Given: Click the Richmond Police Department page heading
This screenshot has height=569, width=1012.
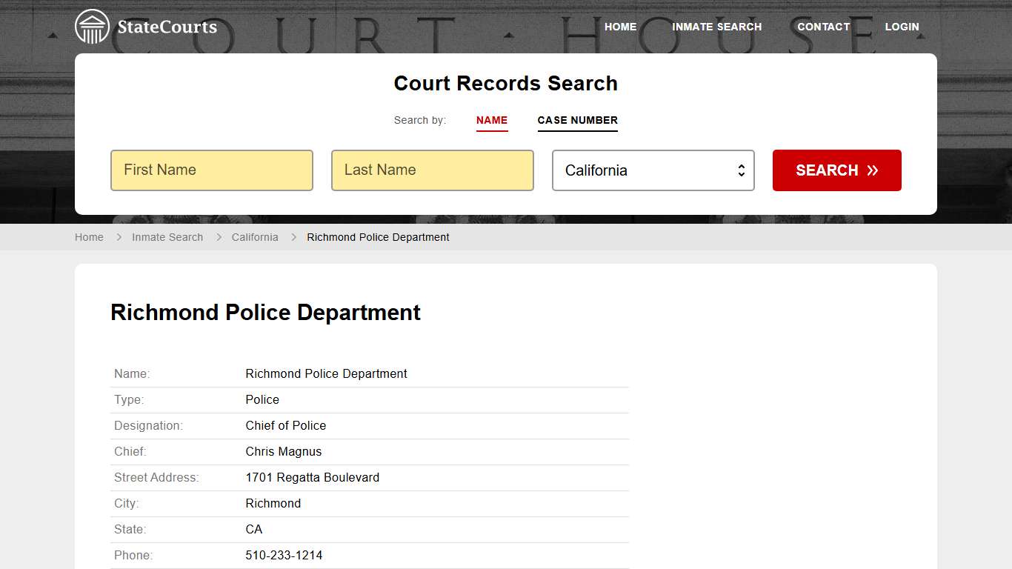Looking at the screenshot, I should (264, 312).
